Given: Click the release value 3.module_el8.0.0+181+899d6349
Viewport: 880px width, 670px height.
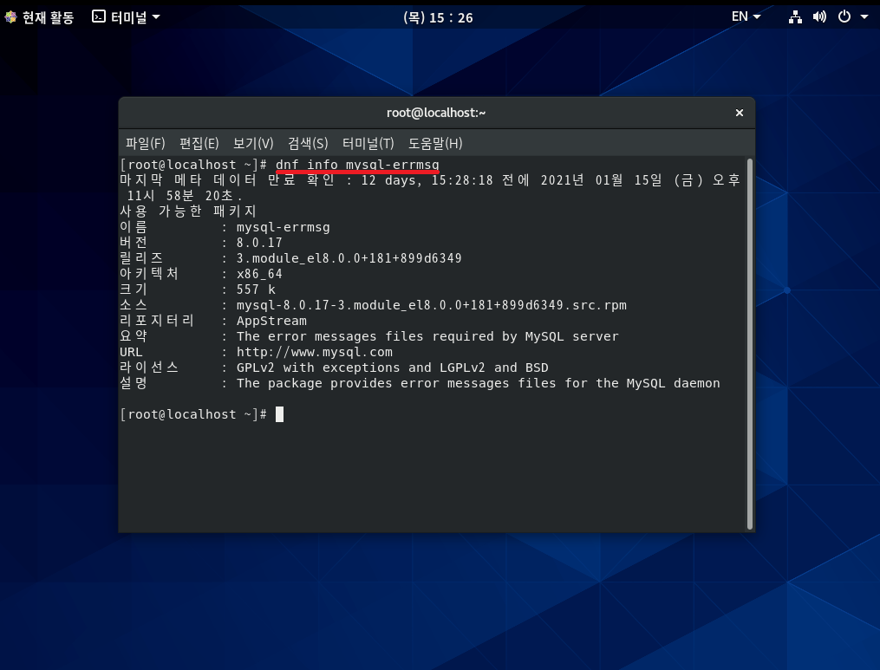Looking at the screenshot, I should 349,258.
